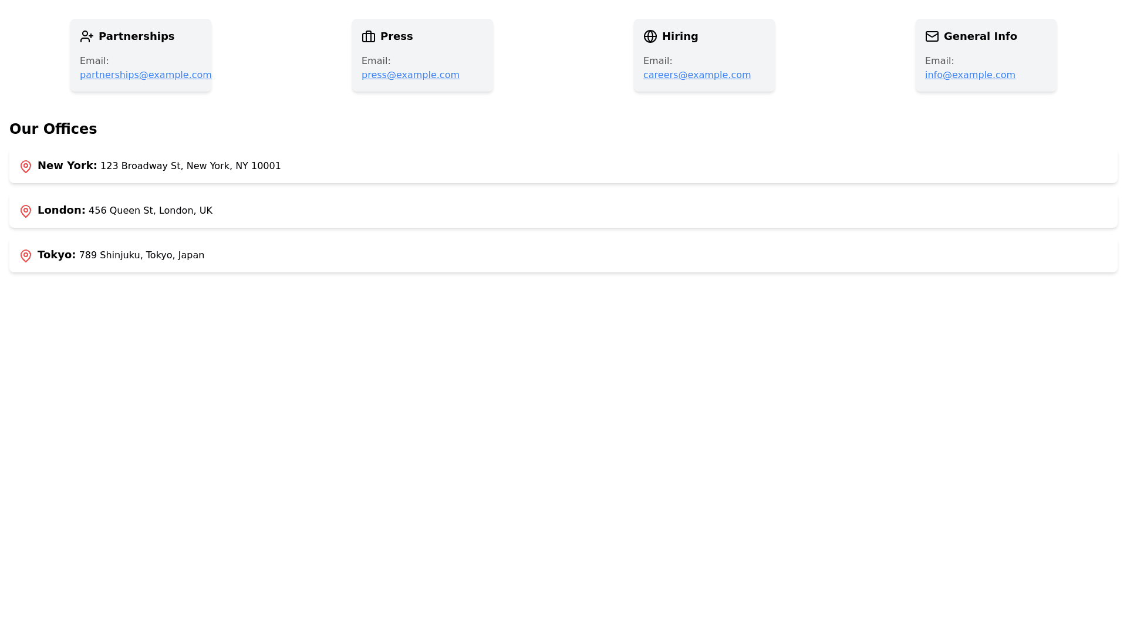1127x634 pixels.
Task: Open the careers@example.com email link
Action: tap(697, 75)
